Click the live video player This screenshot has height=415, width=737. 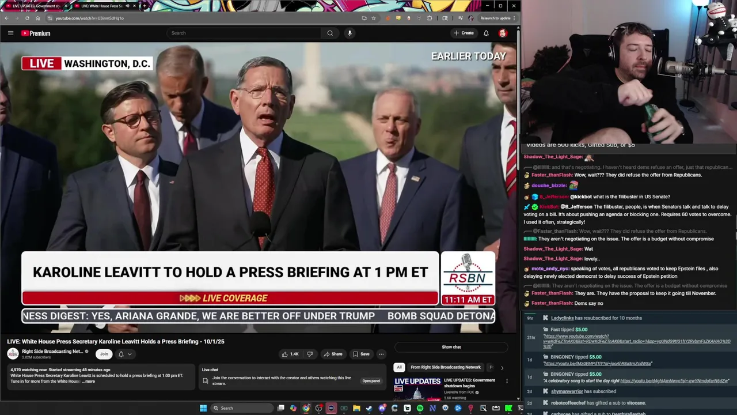(258, 187)
